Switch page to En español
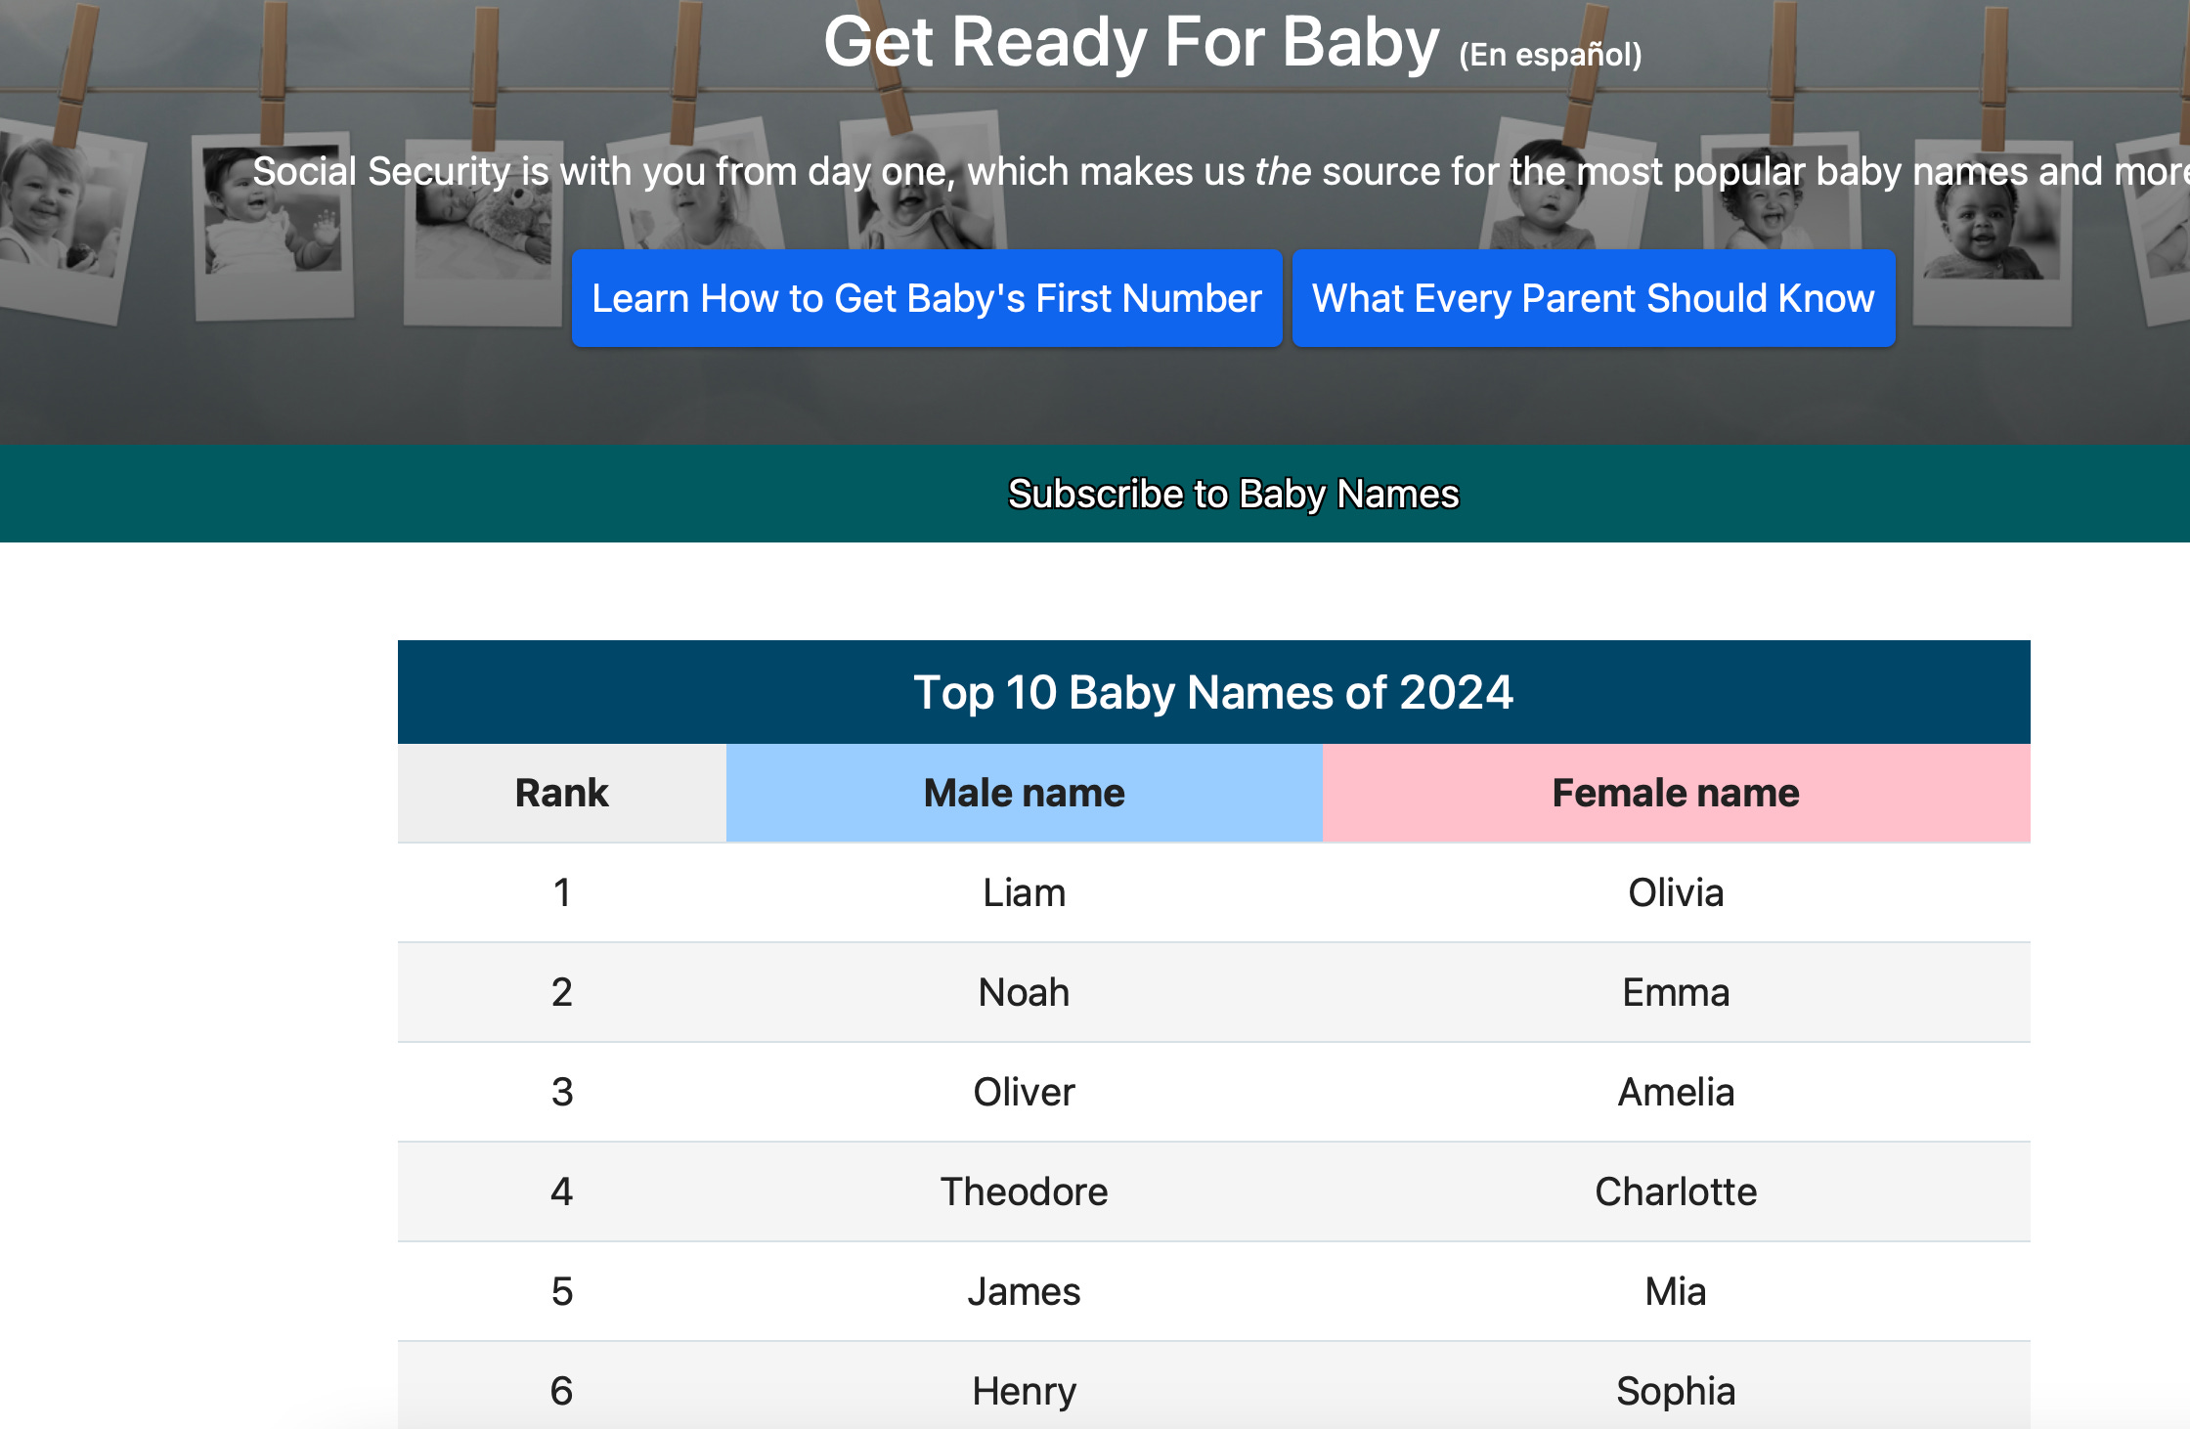2190x1429 pixels. [x=1550, y=55]
